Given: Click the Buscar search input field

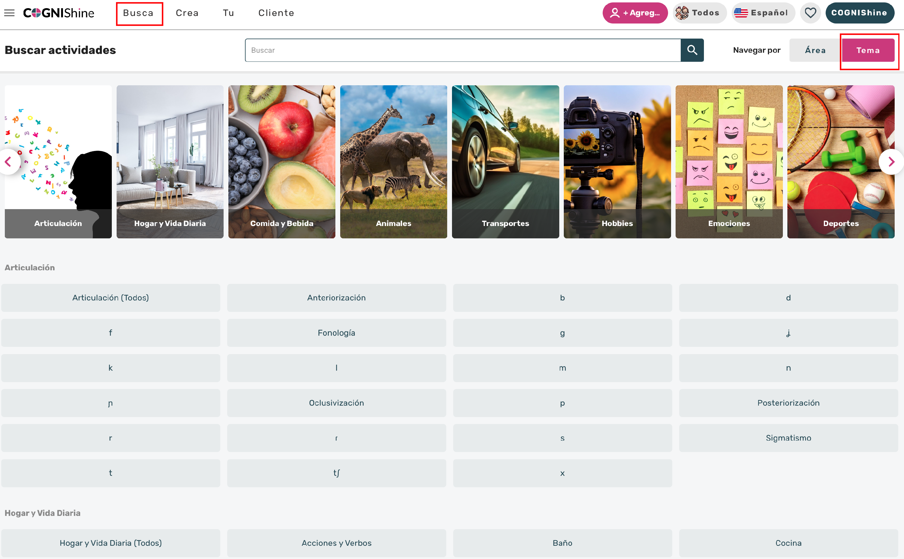Looking at the screenshot, I should [x=462, y=50].
